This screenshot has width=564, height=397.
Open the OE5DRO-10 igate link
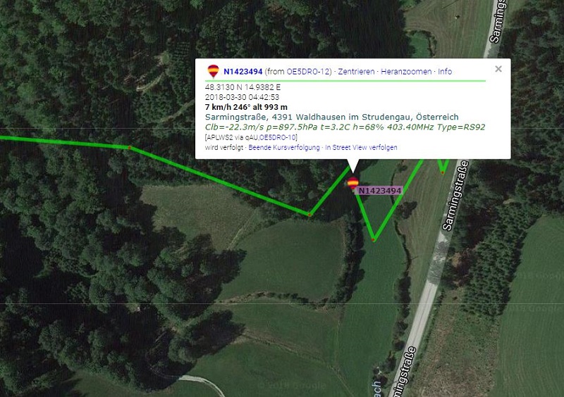pyautogui.click(x=278, y=137)
